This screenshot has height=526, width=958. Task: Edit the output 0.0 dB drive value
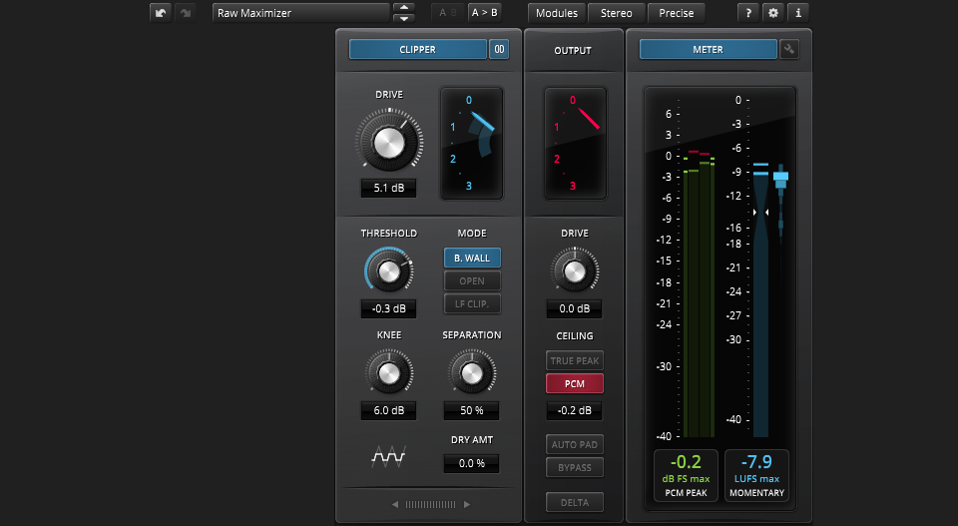coord(575,308)
